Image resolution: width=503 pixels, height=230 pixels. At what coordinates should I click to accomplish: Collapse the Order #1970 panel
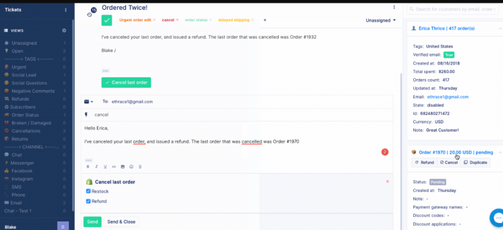click(500, 152)
